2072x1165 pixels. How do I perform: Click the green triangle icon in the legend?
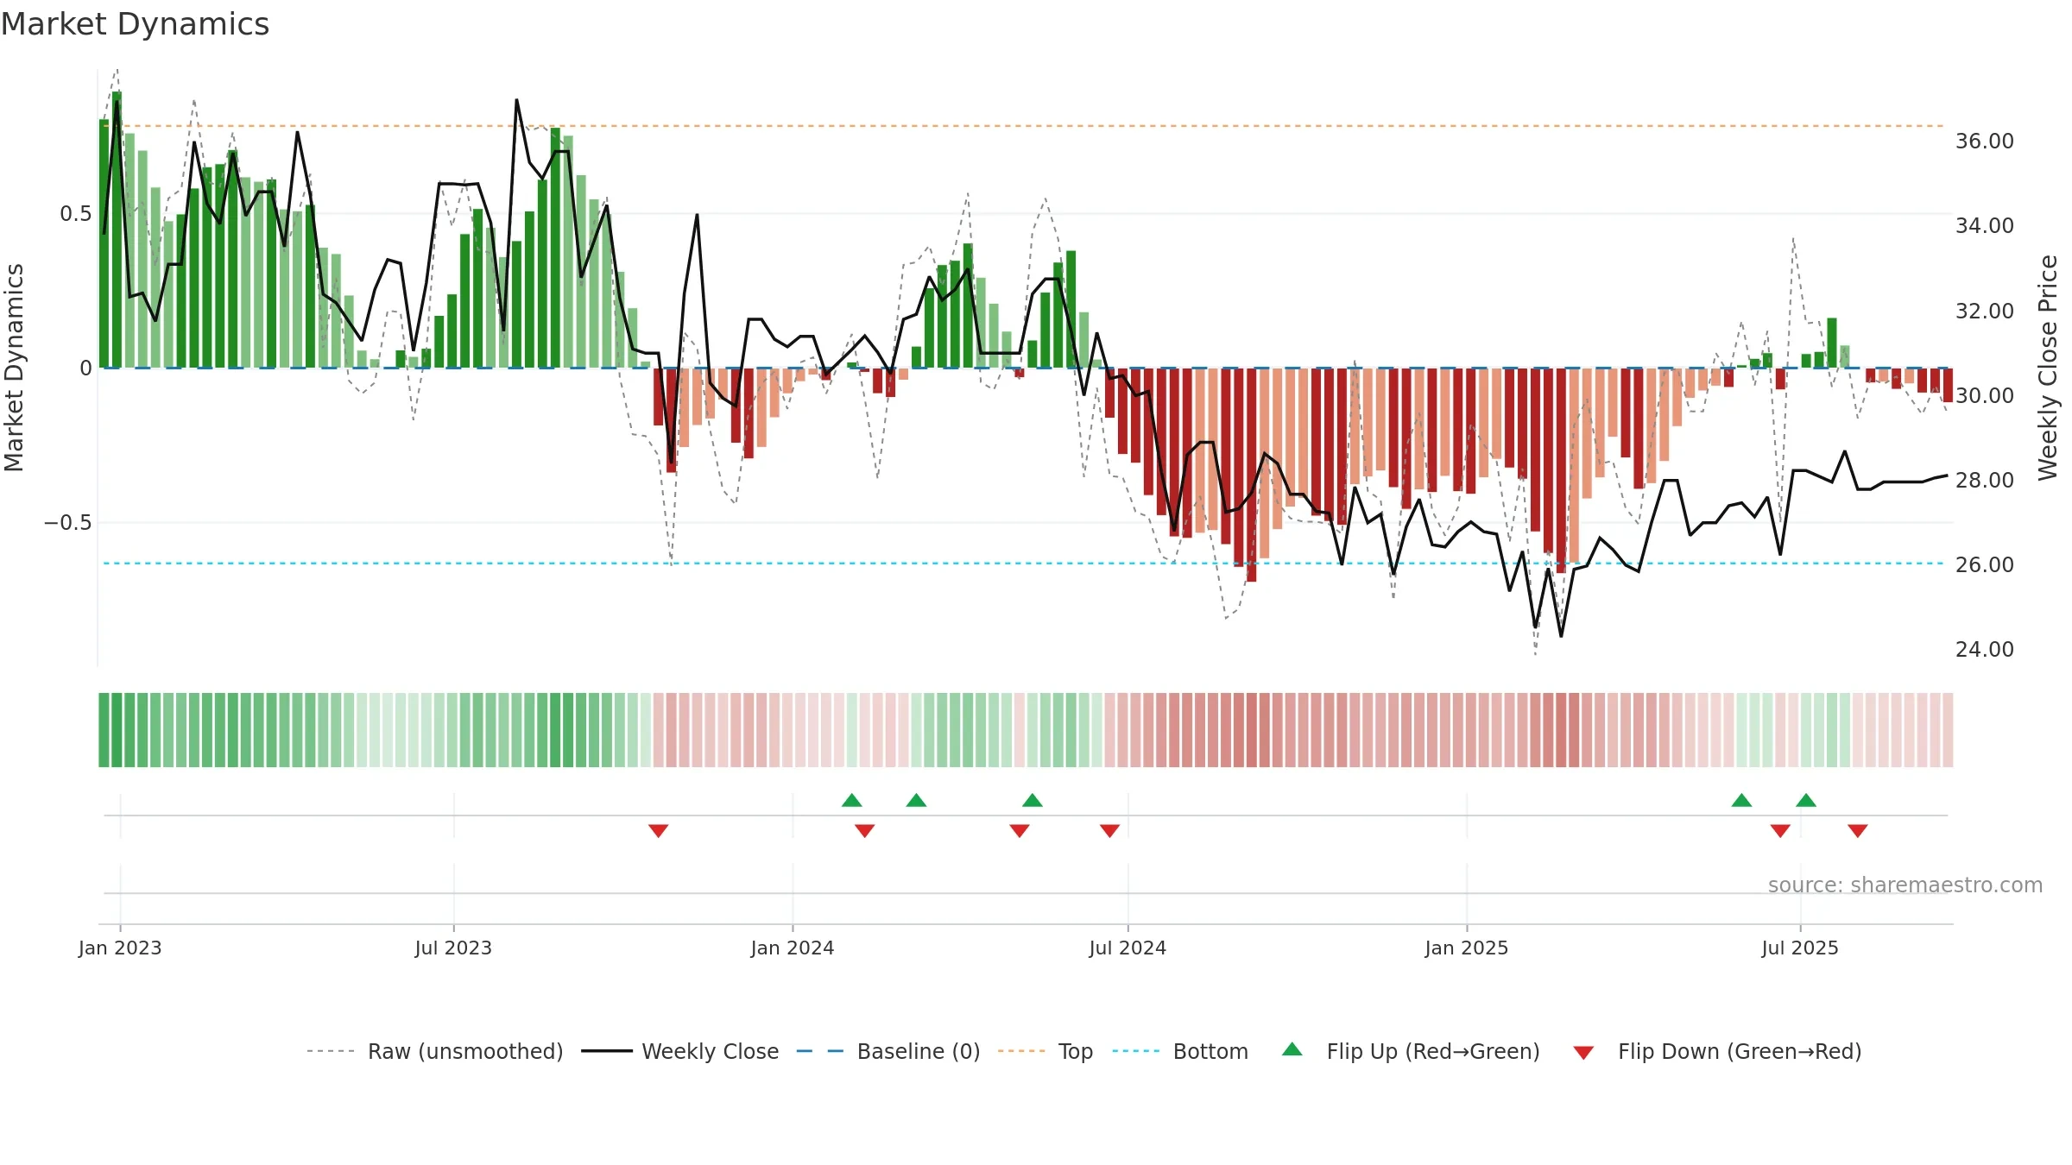pyautogui.click(x=1292, y=1049)
